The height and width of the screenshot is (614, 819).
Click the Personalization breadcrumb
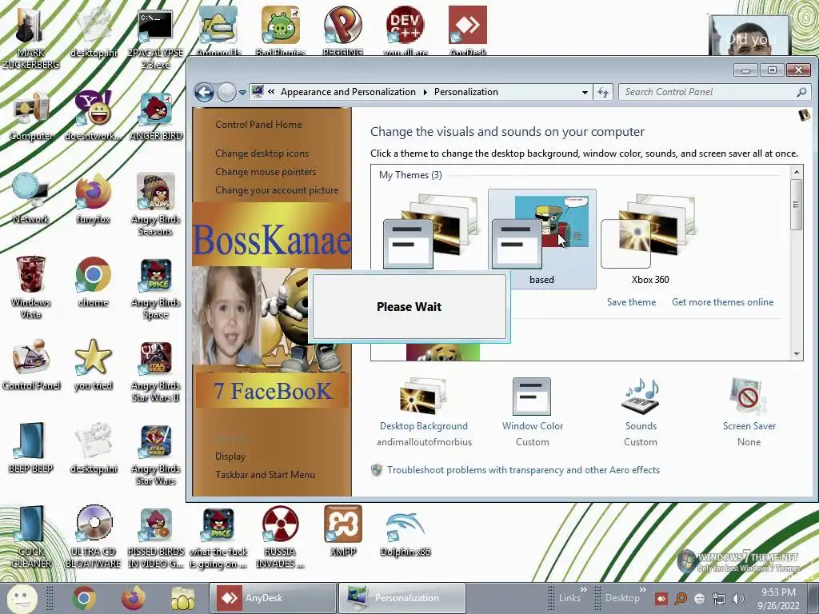(466, 92)
